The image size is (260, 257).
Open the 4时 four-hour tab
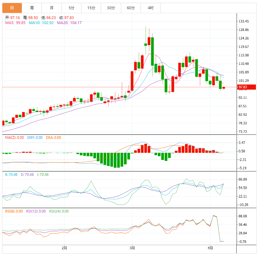point(151,8)
